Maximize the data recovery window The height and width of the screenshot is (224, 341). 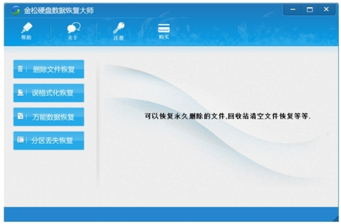310,10
